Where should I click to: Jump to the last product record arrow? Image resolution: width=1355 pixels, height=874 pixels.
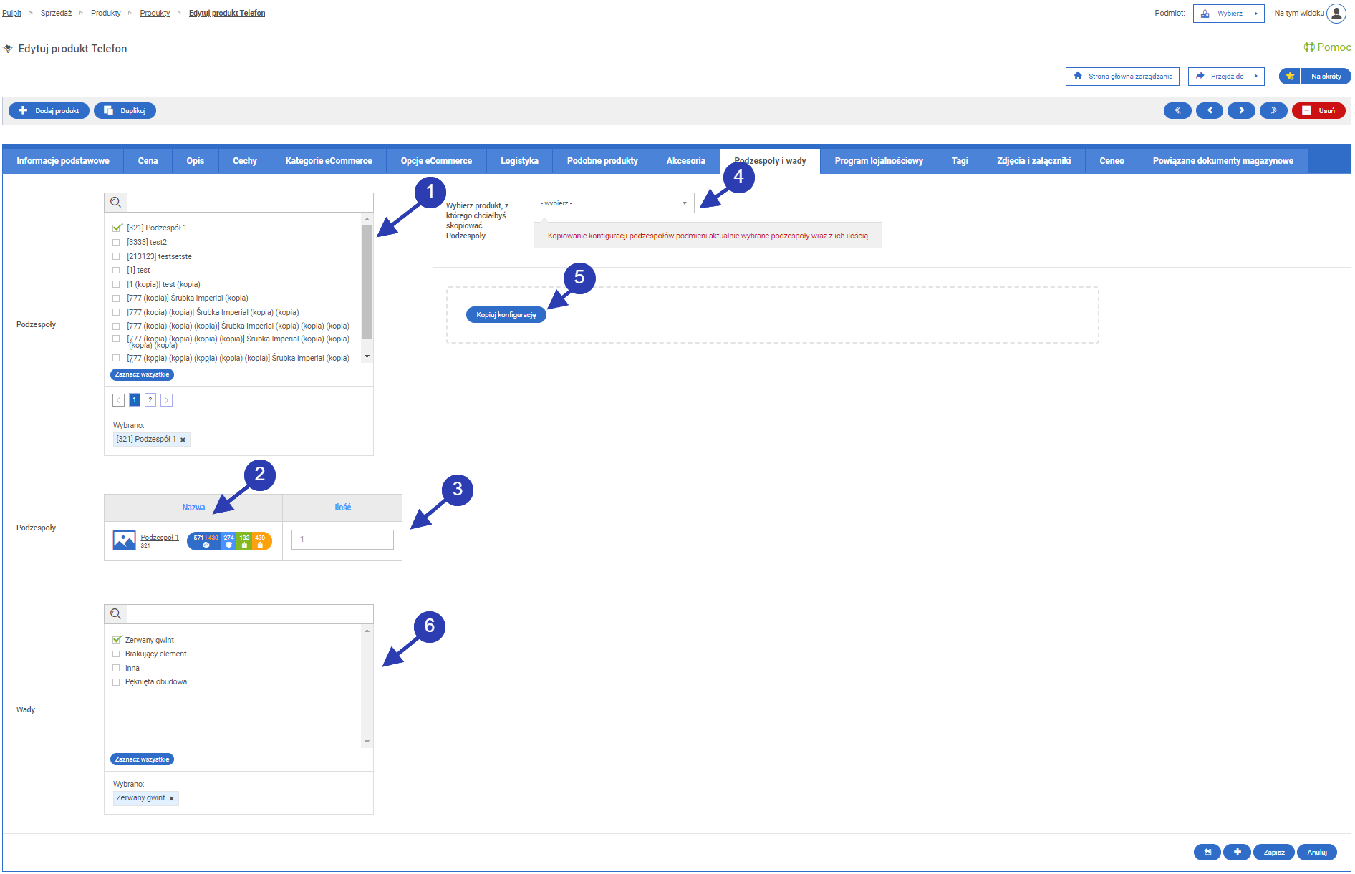pos(1273,110)
